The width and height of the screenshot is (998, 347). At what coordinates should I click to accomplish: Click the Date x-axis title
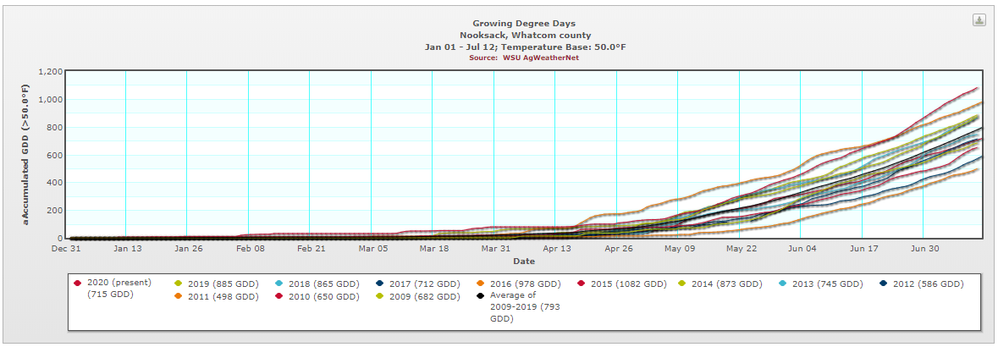click(522, 261)
